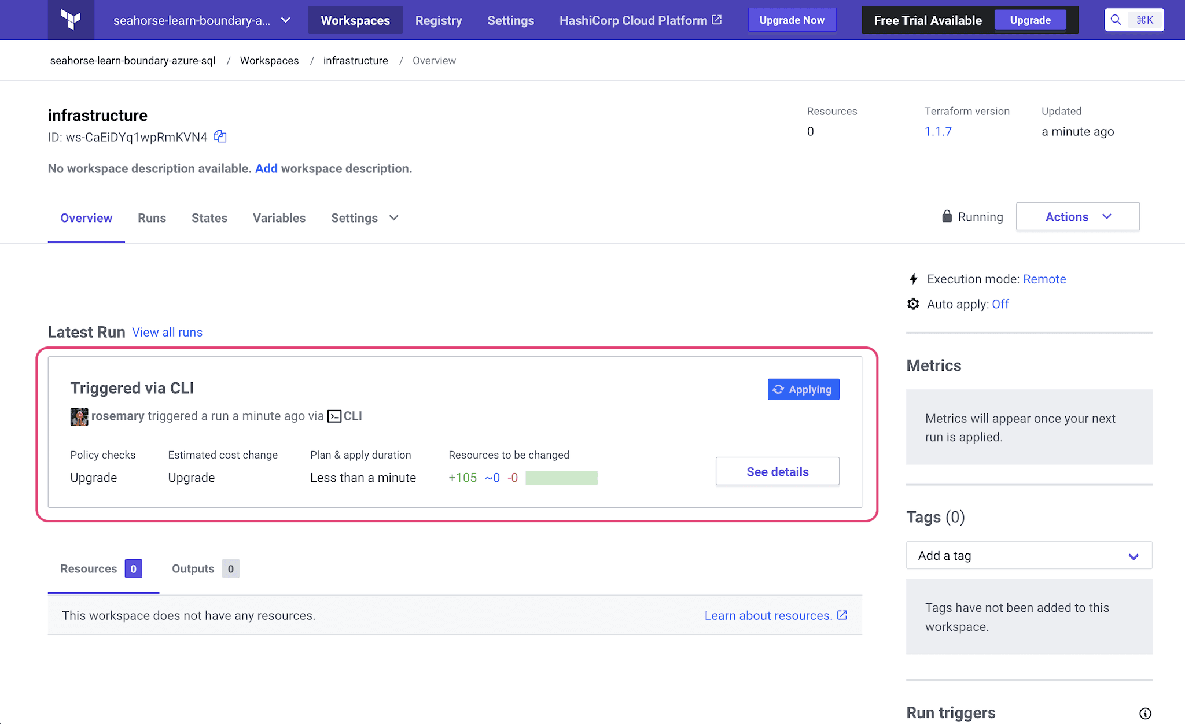Image resolution: width=1185 pixels, height=724 pixels.
Task: Open Registry in the top navigation
Action: [x=439, y=20]
